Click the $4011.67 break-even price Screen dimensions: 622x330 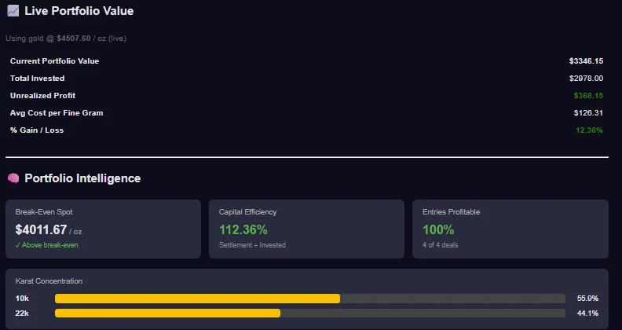point(42,229)
